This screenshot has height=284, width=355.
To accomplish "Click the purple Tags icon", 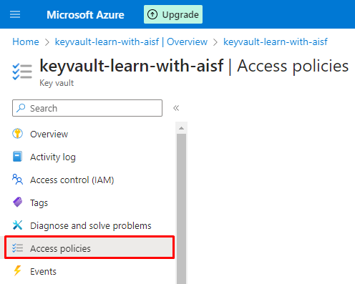I will coord(17,202).
